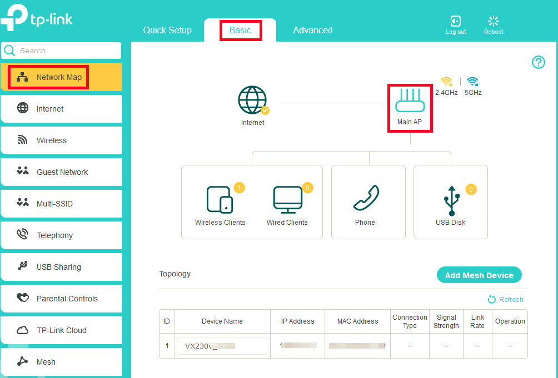Click the Operation column header
The height and width of the screenshot is (378, 558).
[510, 321]
